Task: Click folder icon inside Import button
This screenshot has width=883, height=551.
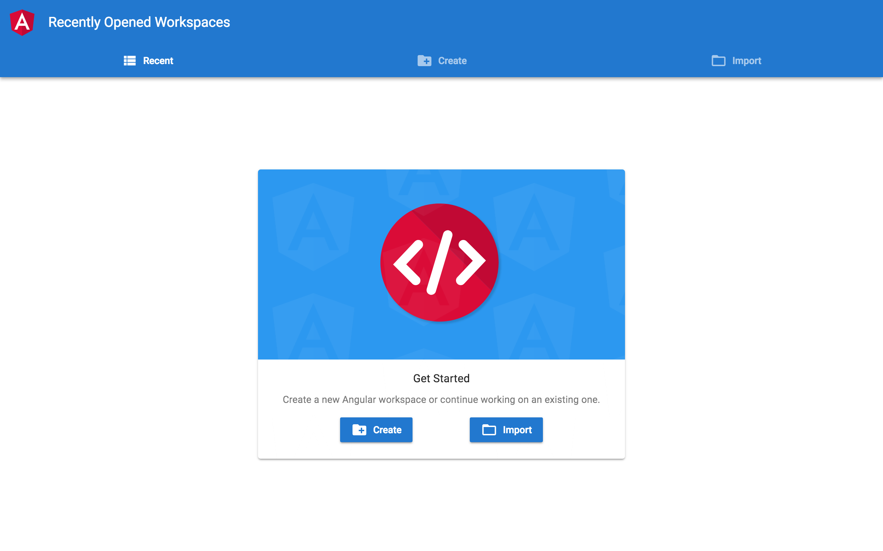Action: pos(489,430)
